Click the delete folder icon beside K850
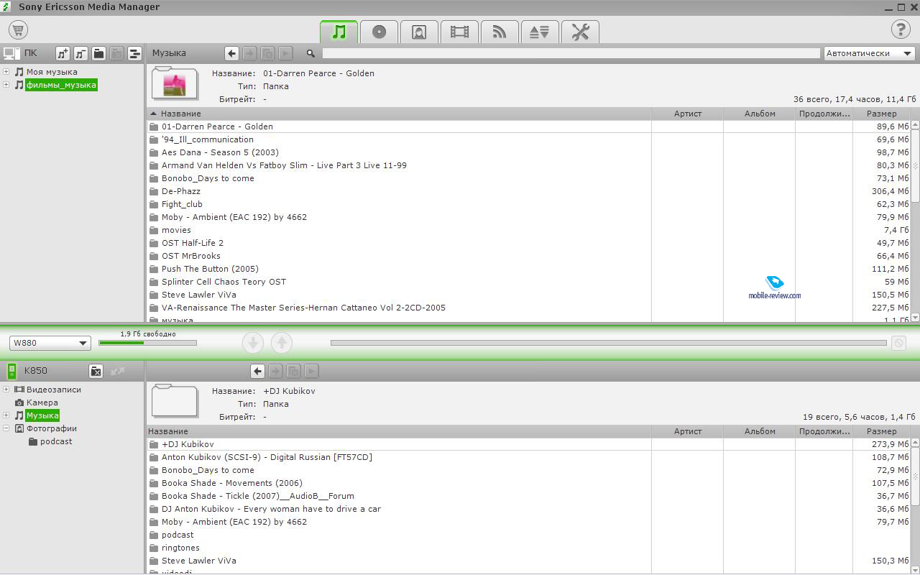 [96, 371]
